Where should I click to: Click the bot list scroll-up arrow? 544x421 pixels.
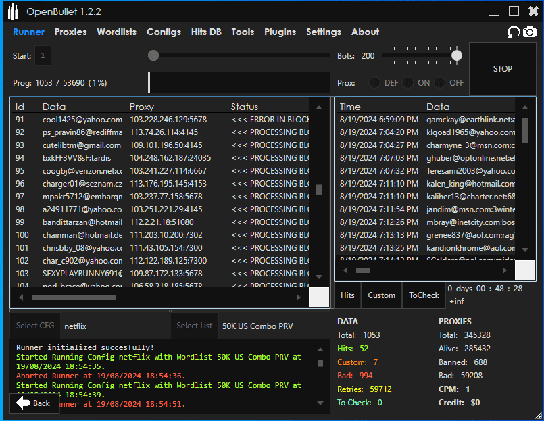click(x=319, y=107)
